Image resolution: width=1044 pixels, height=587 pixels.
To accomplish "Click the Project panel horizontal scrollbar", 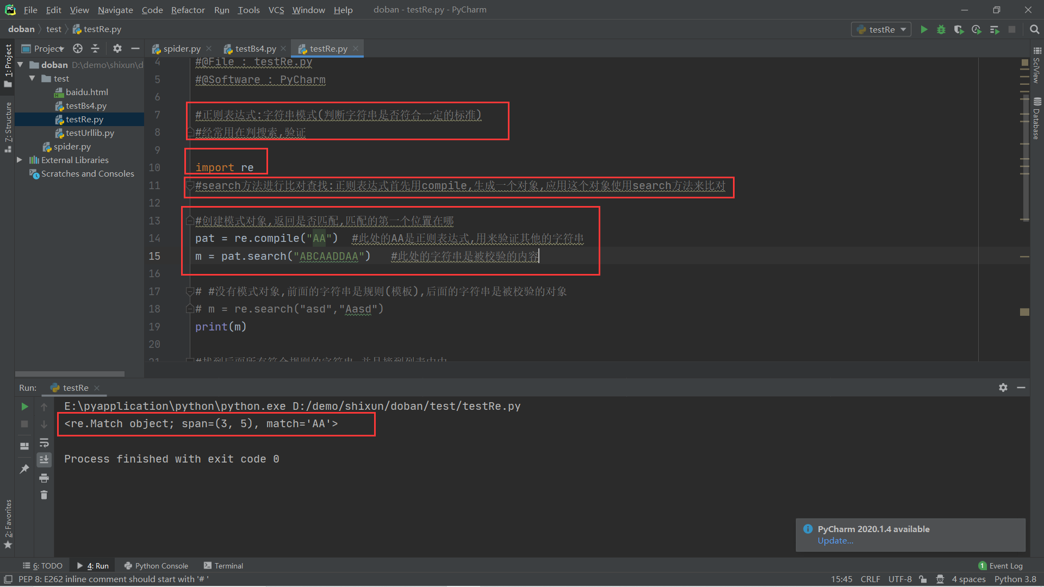I will point(70,374).
